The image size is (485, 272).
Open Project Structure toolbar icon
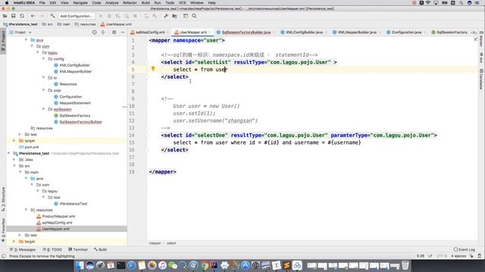tap(174, 16)
